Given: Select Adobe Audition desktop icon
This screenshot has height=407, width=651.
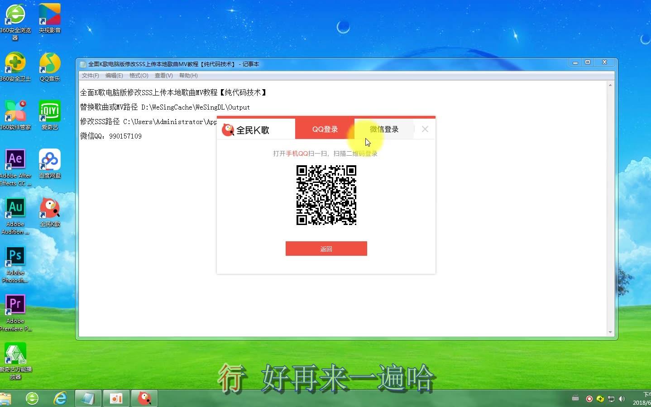Looking at the screenshot, I should 15,216.
